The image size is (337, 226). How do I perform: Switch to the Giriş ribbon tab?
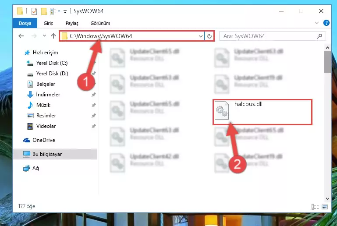click(48, 23)
